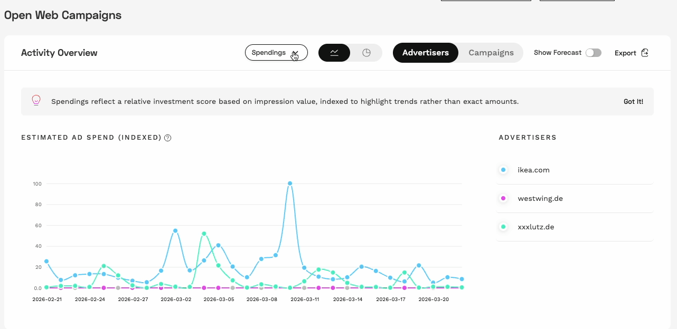Click the lightbulb icon in the tip banner
The height and width of the screenshot is (329, 677).
point(36,100)
